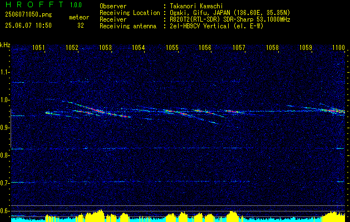Click the kHz axis unit label
Screen dimensions: 350x222
pos(5,45)
